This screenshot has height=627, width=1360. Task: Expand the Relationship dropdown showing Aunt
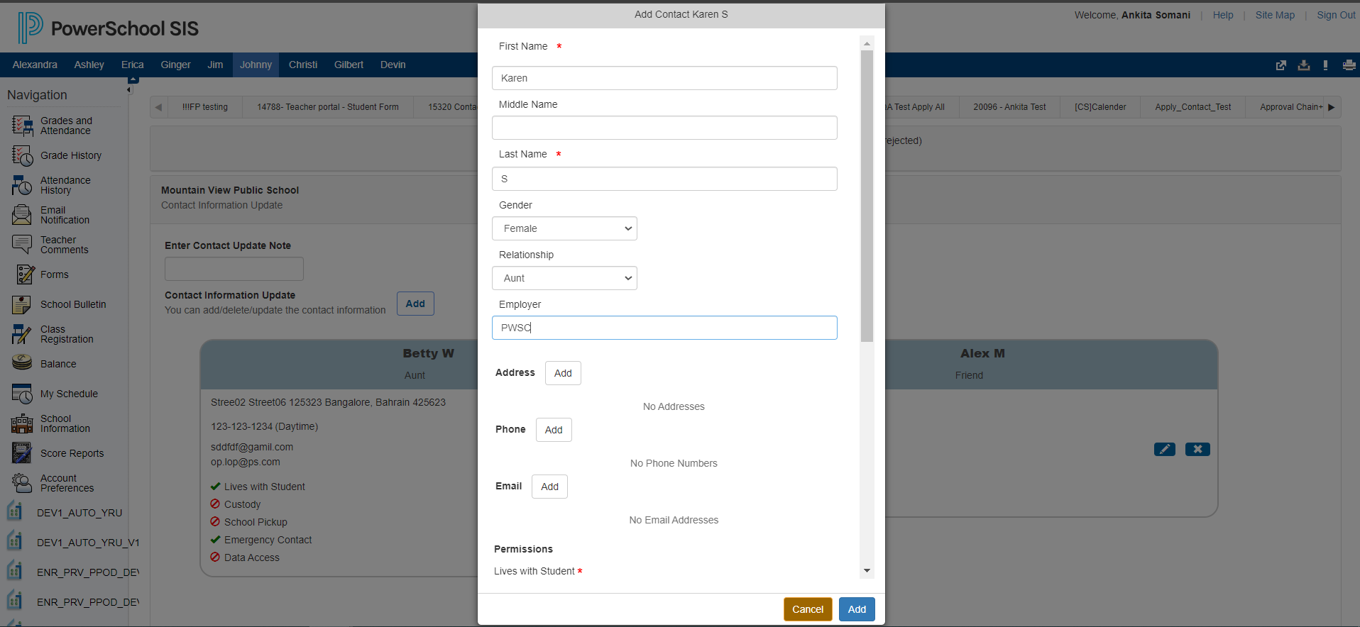564,278
